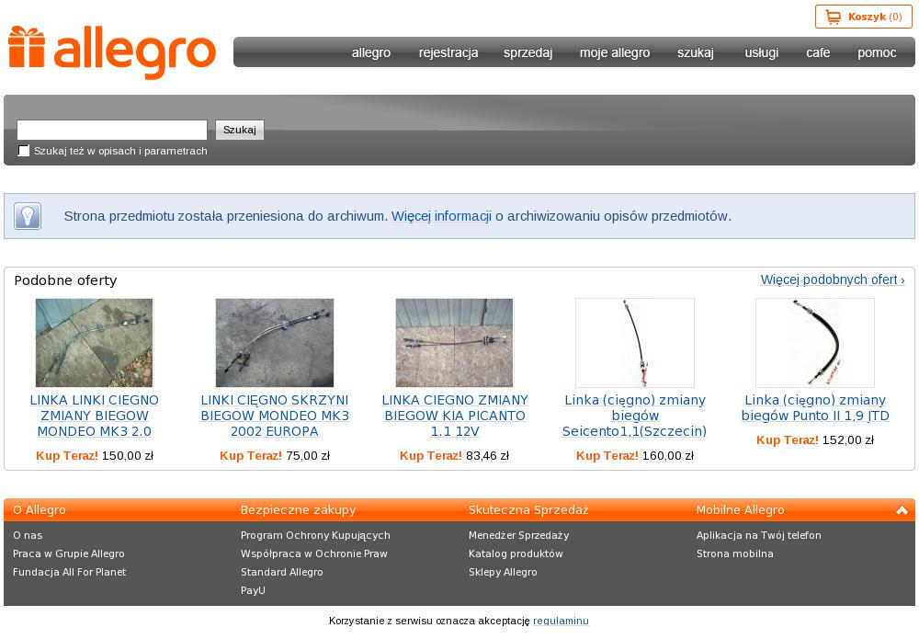Click the Allegro logo
This screenshot has height=639, width=919.
tap(112, 52)
